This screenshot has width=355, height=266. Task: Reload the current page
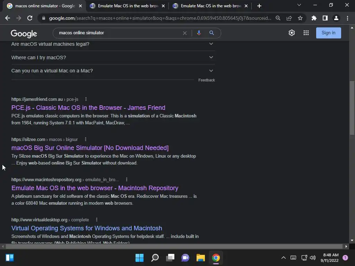[x=30, y=18]
